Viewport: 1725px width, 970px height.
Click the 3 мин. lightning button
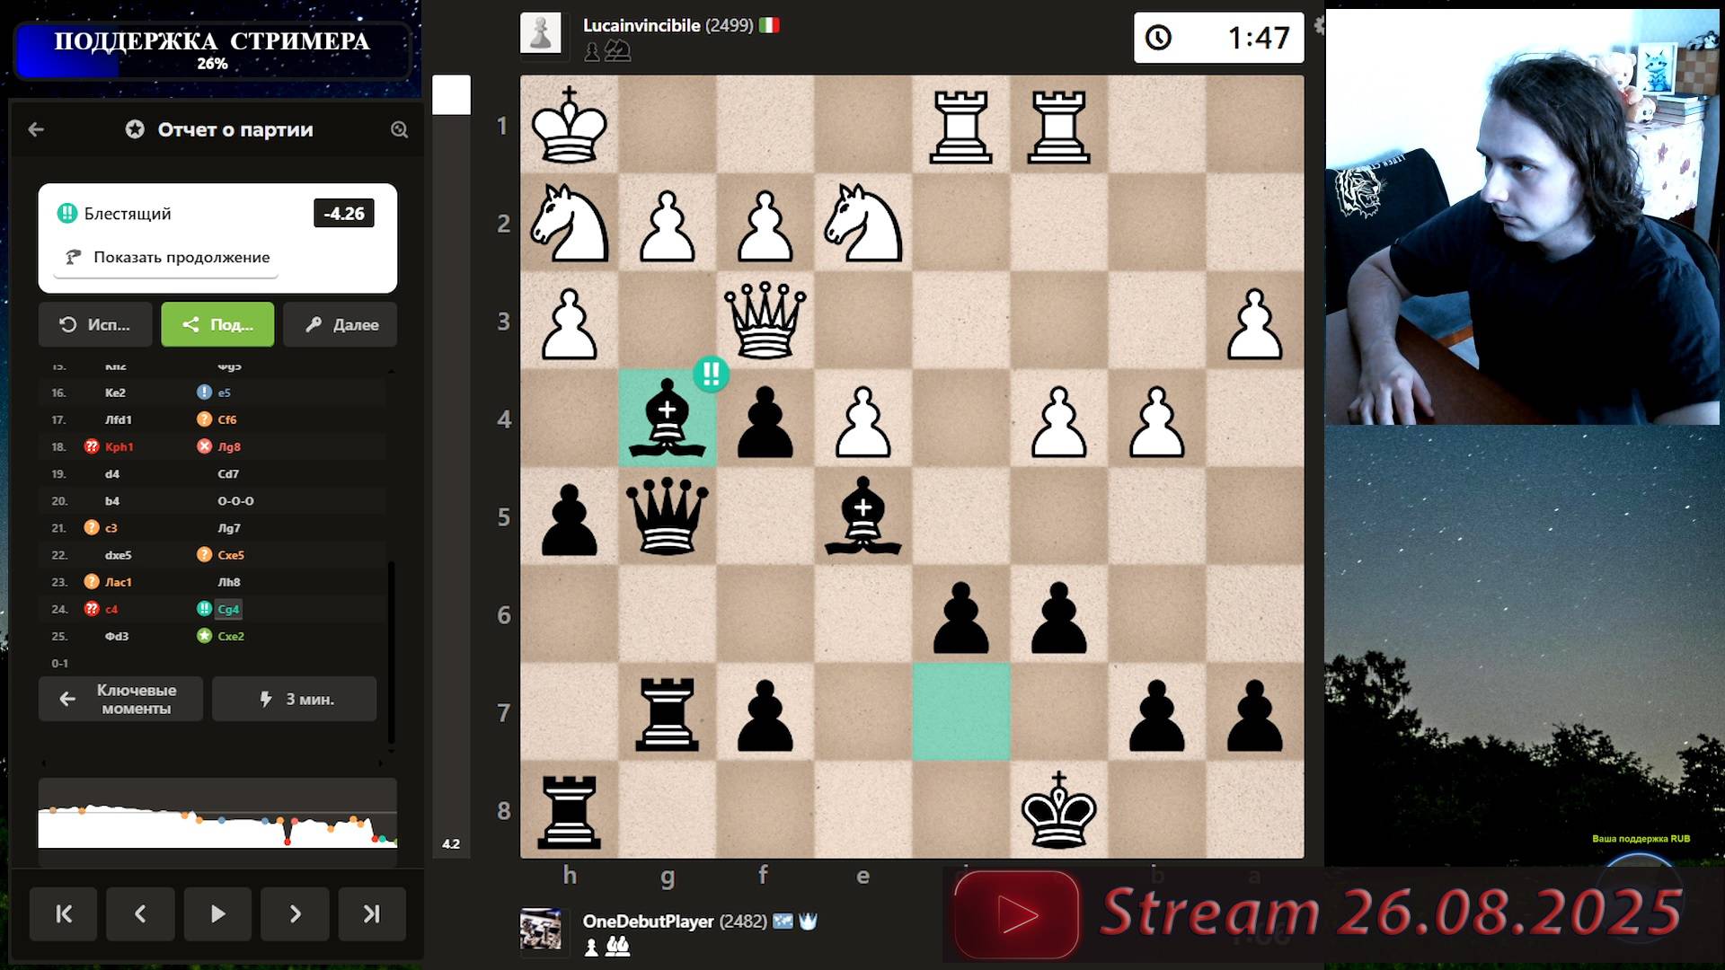[x=294, y=699]
